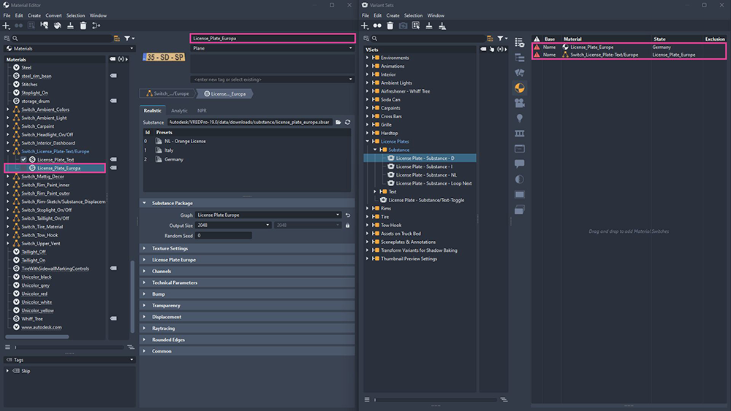This screenshot has height=411, width=731.
Task: Click the grid selection icon in Variant Sets toolbar
Action: 416,26
